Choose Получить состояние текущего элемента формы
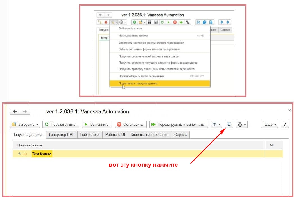Viewport: 294px width, 197px height. [x=160, y=63]
